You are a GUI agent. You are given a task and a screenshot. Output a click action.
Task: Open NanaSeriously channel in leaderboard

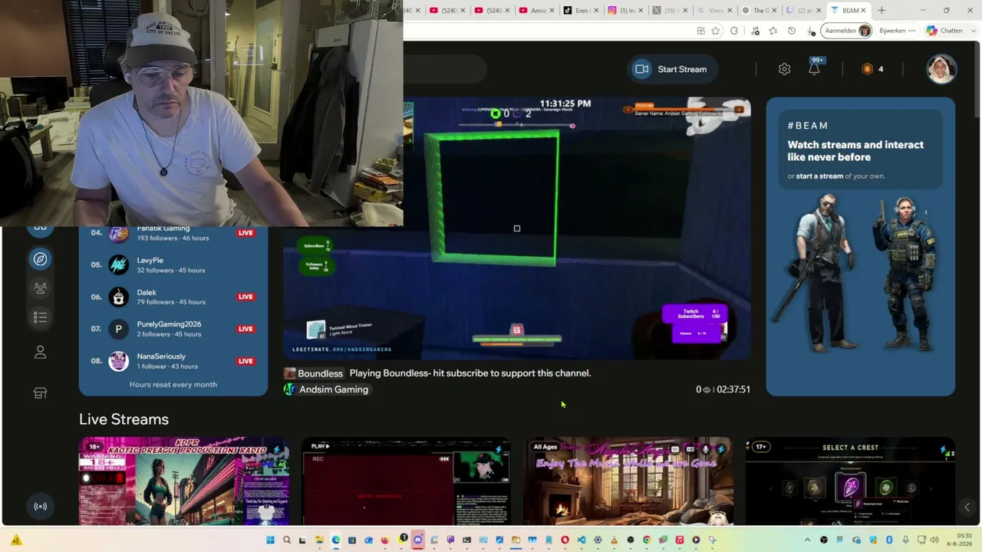coord(173,361)
